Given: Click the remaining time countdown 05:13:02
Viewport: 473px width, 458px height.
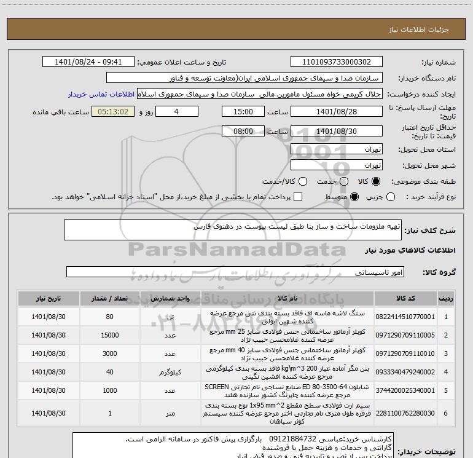Looking at the screenshot, I should pyautogui.click(x=113, y=111).
